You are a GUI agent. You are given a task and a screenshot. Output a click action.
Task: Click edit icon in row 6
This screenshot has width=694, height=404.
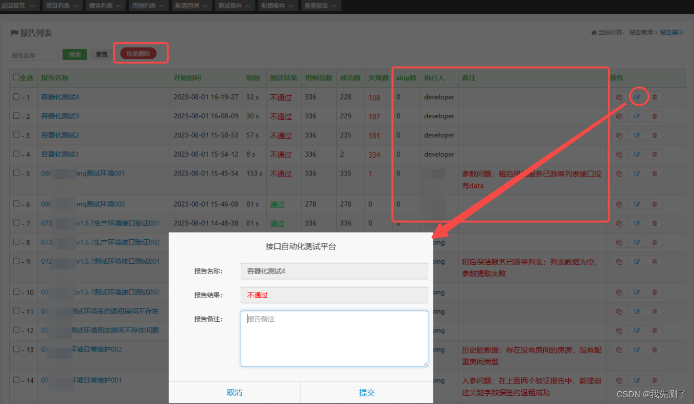[x=637, y=204]
